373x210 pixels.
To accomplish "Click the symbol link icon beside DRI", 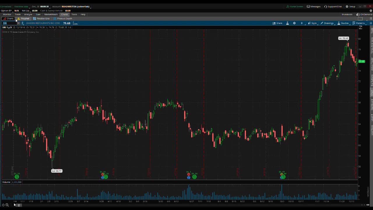I will 22,23.
